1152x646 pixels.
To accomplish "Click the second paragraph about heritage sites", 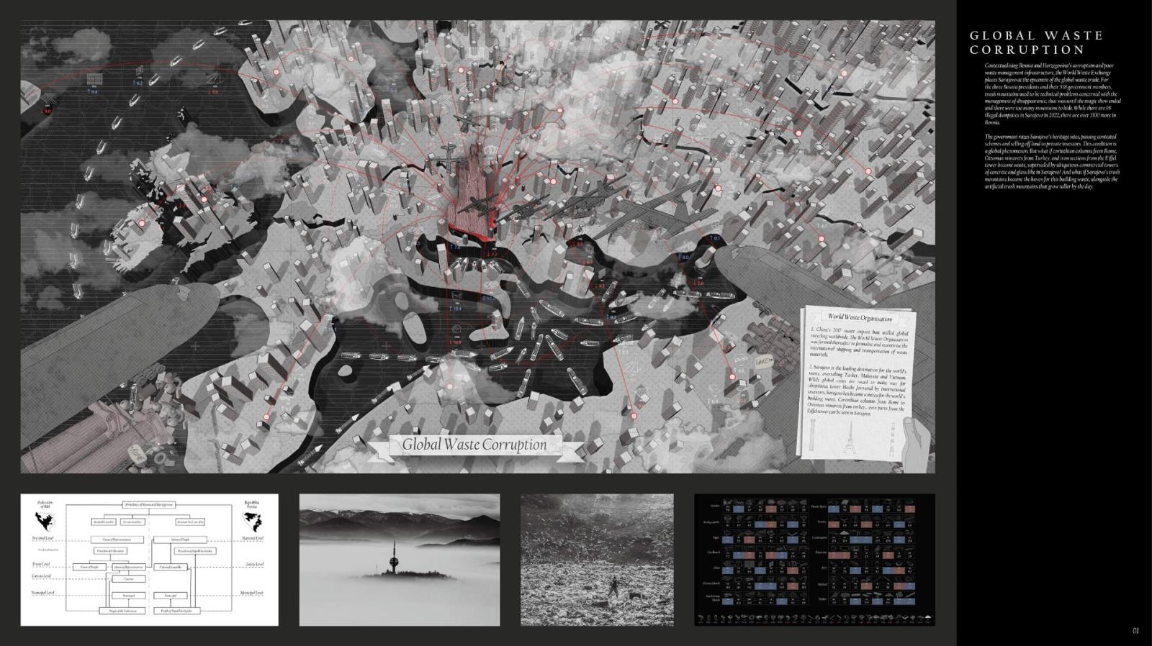I will [x=1052, y=161].
